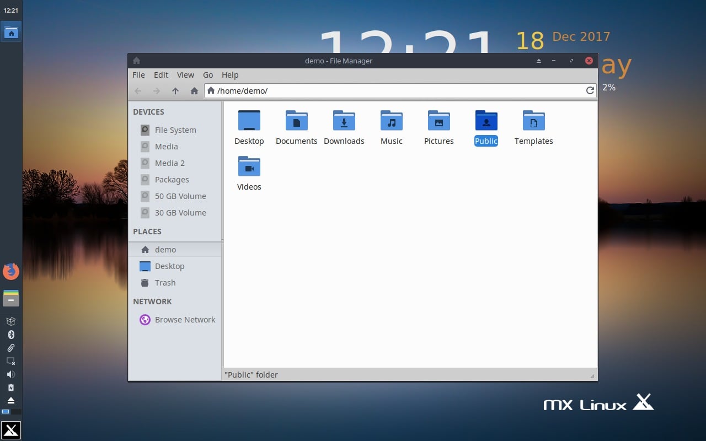Mute audio via the panel speaker icon
This screenshot has height=441, width=706.
pyautogui.click(x=11, y=374)
